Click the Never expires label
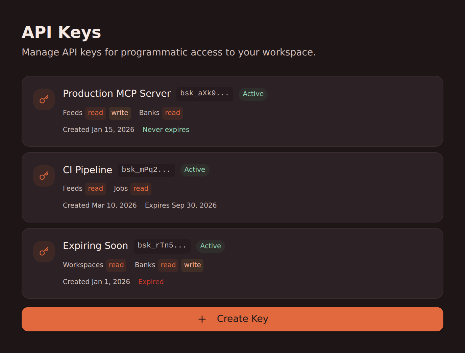 click(166, 130)
